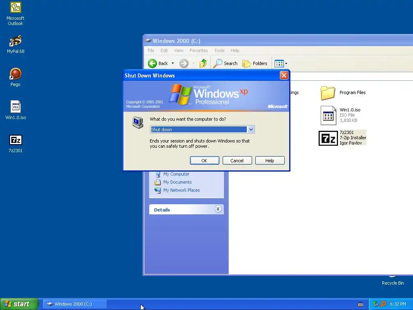Open the Edit menu in Explorer
Image resolution: width=413 pixels, height=310 pixels.
pos(164,50)
